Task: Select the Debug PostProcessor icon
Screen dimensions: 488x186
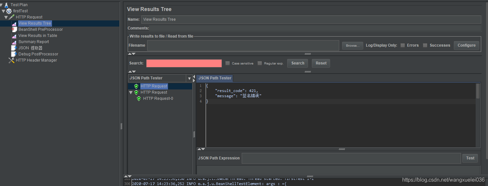Action: [14, 54]
